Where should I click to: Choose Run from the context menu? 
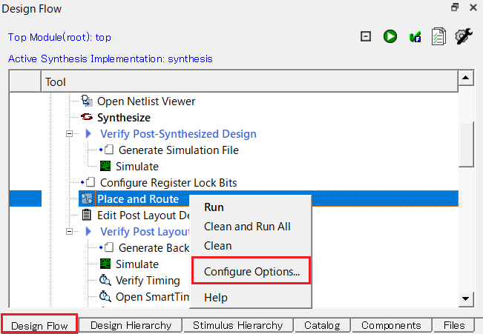(214, 207)
